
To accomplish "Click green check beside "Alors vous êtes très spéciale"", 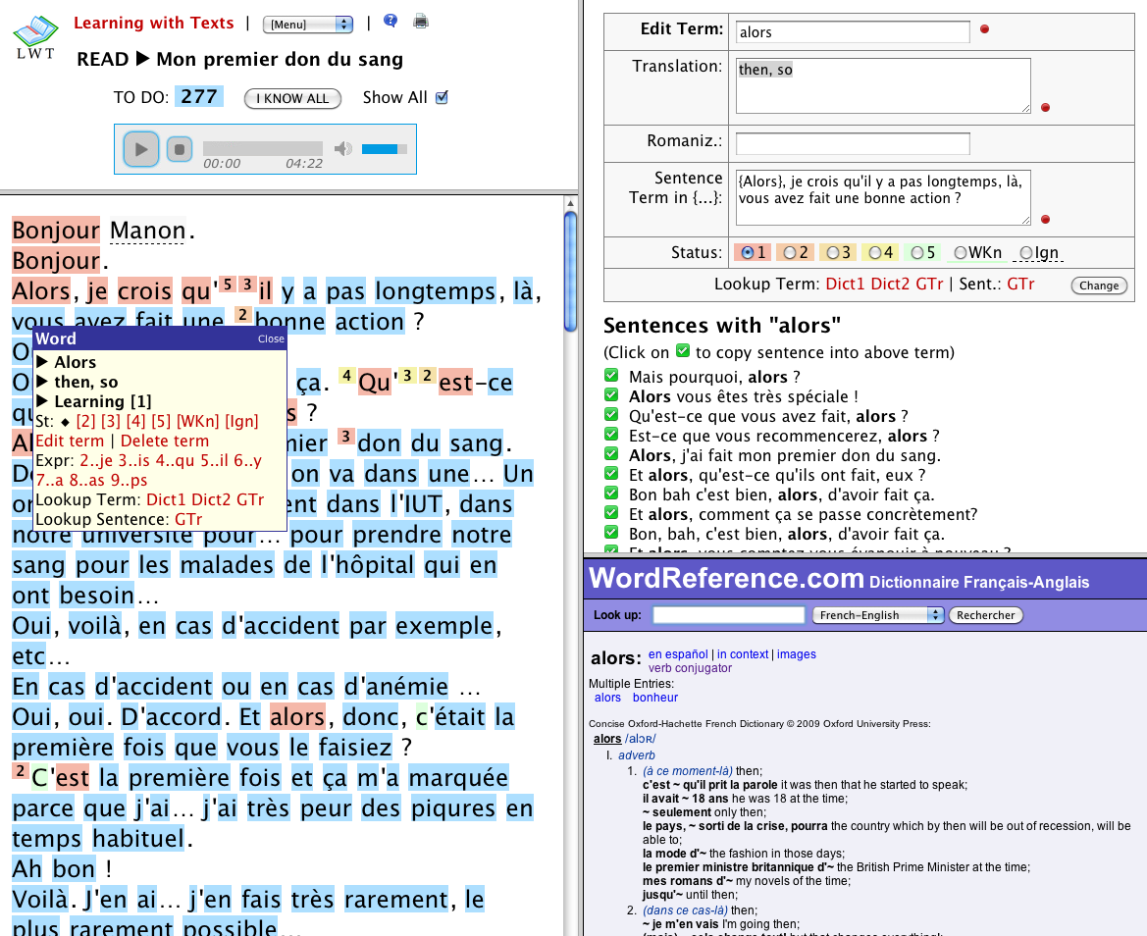I will (x=611, y=396).
